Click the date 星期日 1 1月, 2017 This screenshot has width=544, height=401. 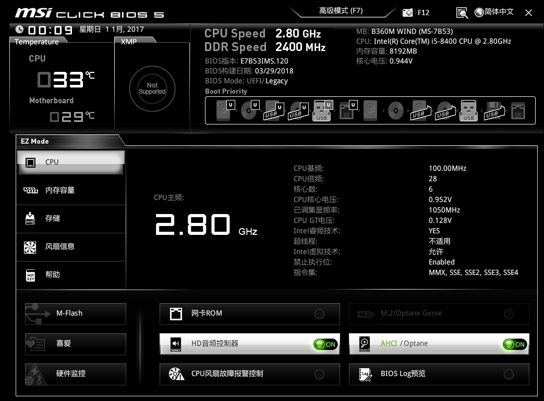point(112,30)
